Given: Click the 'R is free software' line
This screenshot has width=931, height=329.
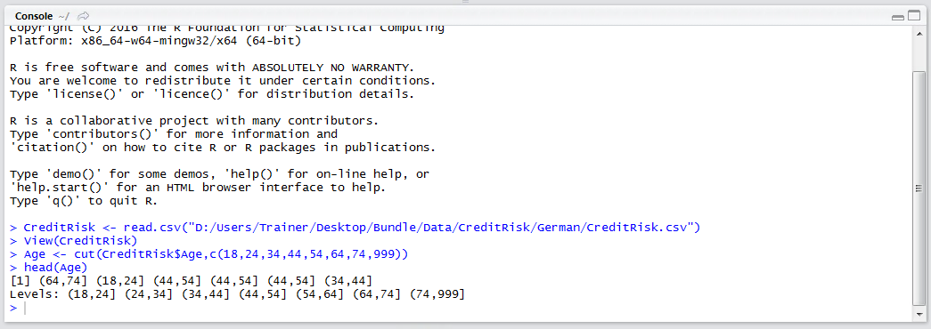Looking at the screenshot, I should 211,67.
